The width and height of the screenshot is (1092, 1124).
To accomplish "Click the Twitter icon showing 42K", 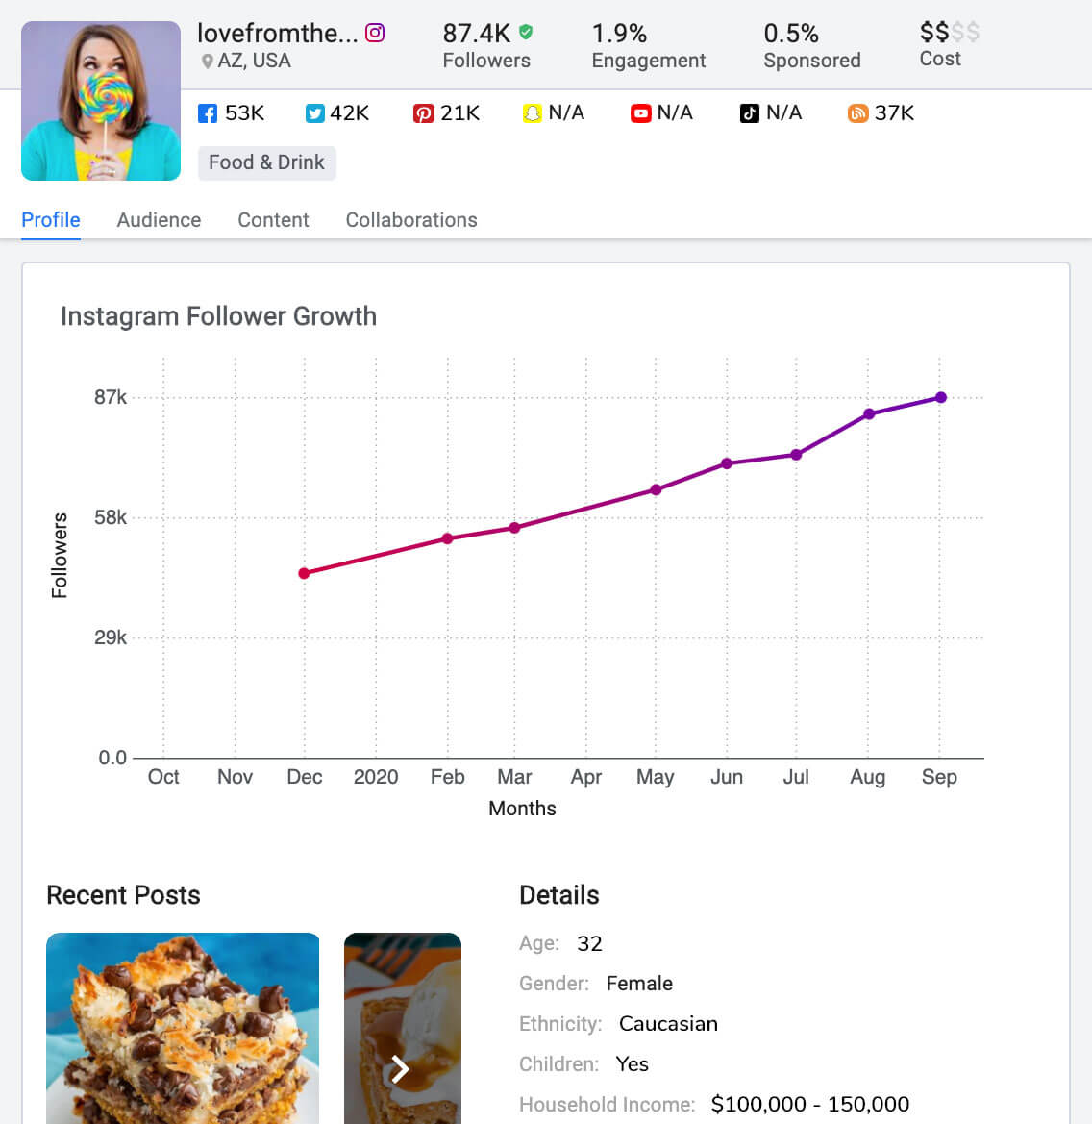I will (x=314, y=113).
